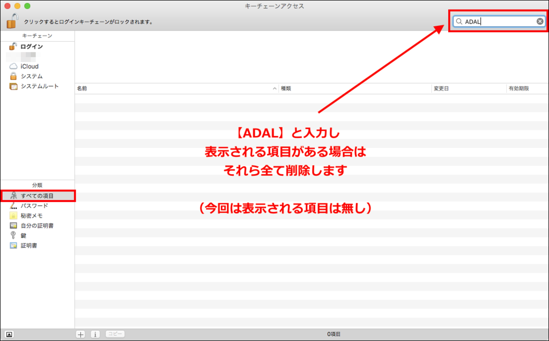Click the ログイン unlocked padlock icon
The height and width of the screenshot is (341, 549).
(13, 46)
